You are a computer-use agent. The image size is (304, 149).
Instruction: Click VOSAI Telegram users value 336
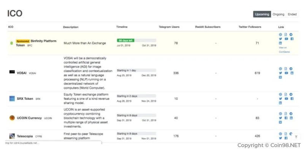(x=176, y=73)
